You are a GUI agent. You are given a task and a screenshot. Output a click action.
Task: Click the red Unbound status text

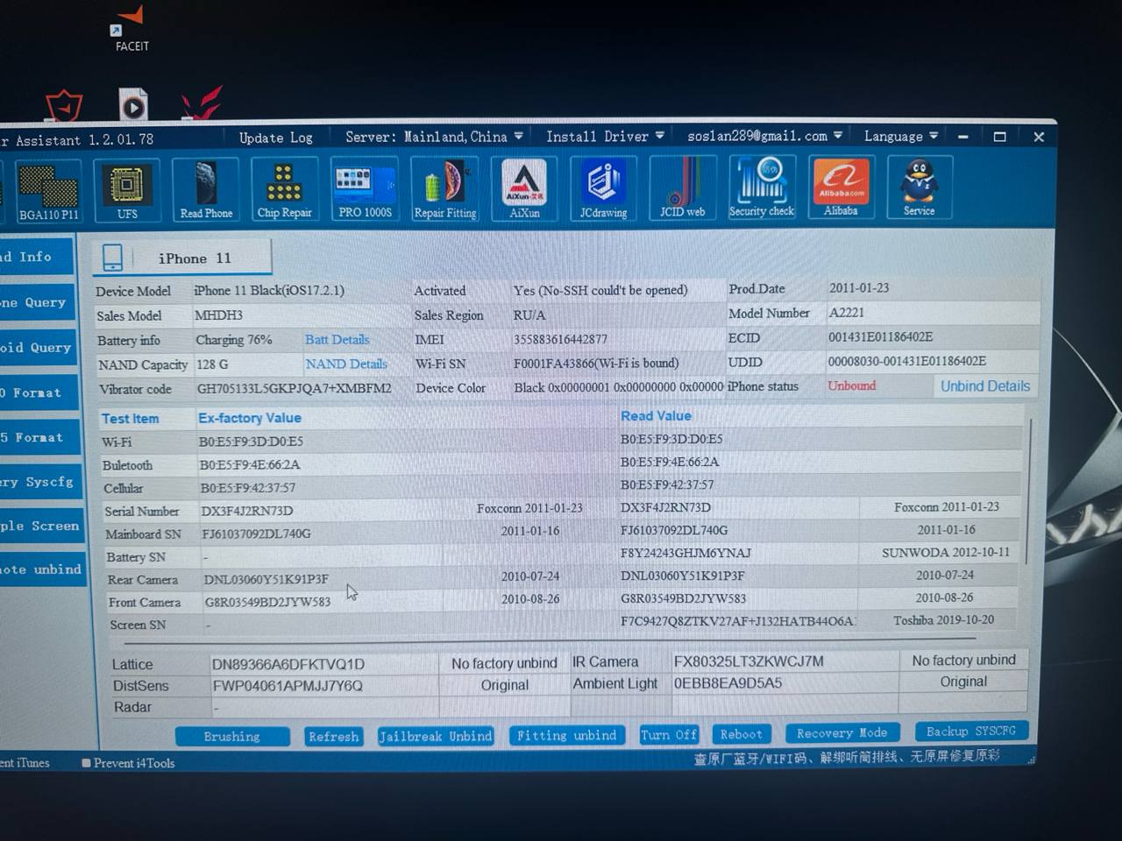tap(851, 385)
